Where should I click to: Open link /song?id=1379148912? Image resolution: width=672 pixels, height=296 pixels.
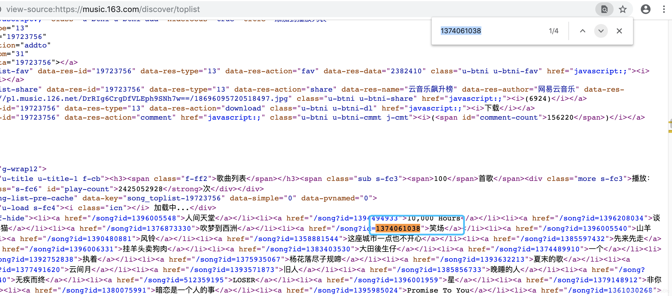point(595,280)
